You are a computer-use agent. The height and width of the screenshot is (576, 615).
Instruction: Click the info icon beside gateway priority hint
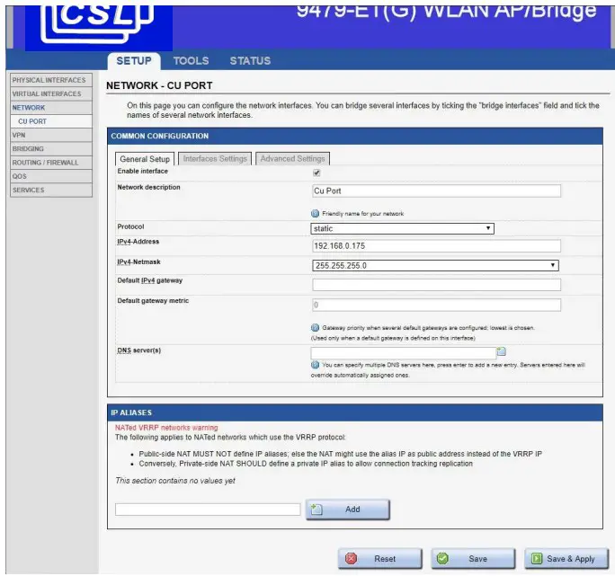click(315, 327)
